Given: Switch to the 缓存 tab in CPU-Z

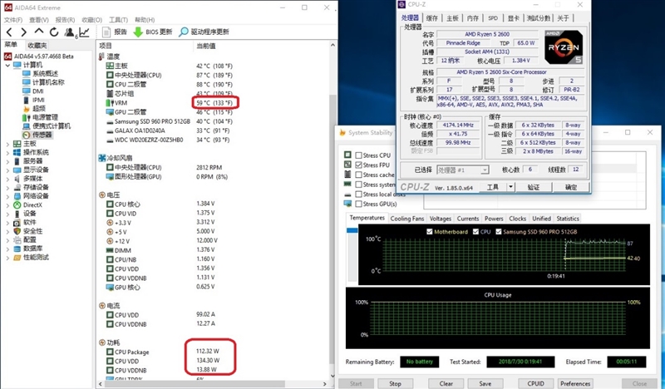Looking at the screenshot, I should [431, 17].
